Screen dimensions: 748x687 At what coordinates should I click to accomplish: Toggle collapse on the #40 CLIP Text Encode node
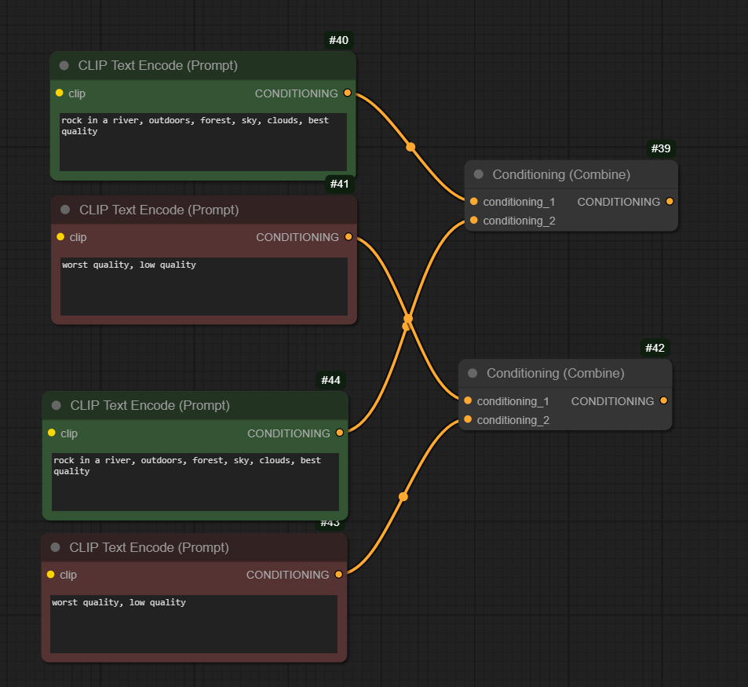pyautogui.click(x=64, y=65)
